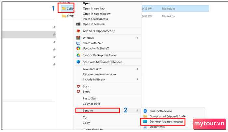228x132 pixels.
Task: Choose Cut from the context menu
Action: [85, 117]
